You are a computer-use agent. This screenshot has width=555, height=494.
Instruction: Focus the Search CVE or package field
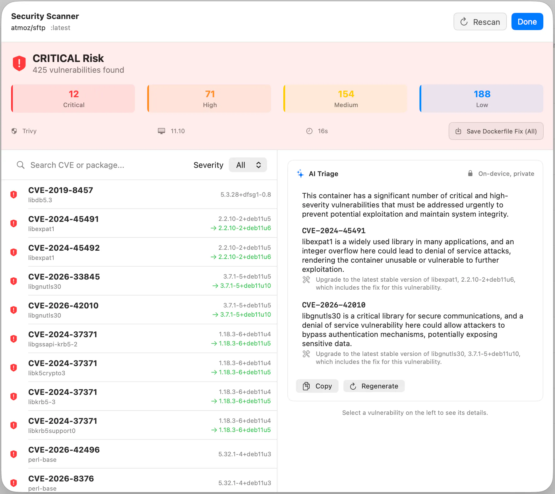[x=101, y=165]
